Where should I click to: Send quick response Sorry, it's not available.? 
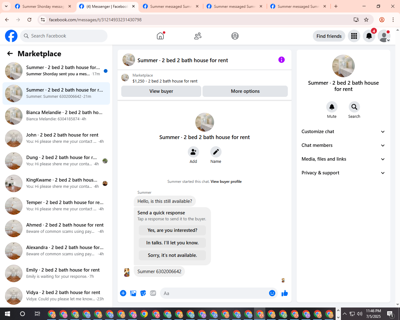coord(172,255)
